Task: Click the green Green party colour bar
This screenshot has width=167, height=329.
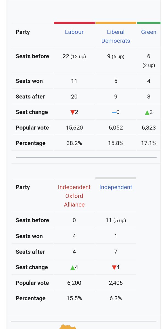Action: (x=149, y=23)
